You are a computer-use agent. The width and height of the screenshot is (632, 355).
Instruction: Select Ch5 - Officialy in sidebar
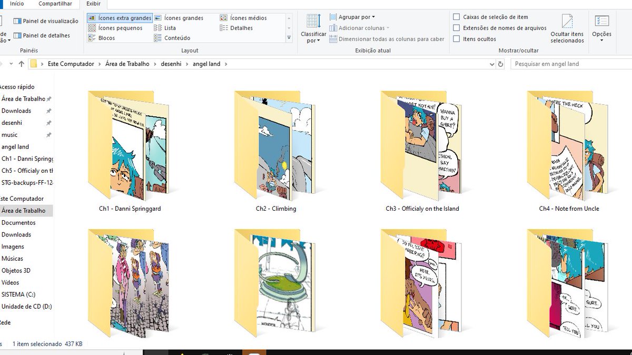pos(27,171)
